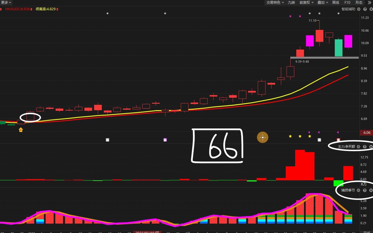
Task: Open settings gear for 主力净买额 panel
Action: click(x=359, y=147)
